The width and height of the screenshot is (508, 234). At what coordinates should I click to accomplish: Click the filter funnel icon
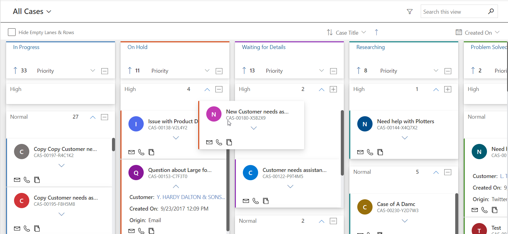(x=409, y=12)
